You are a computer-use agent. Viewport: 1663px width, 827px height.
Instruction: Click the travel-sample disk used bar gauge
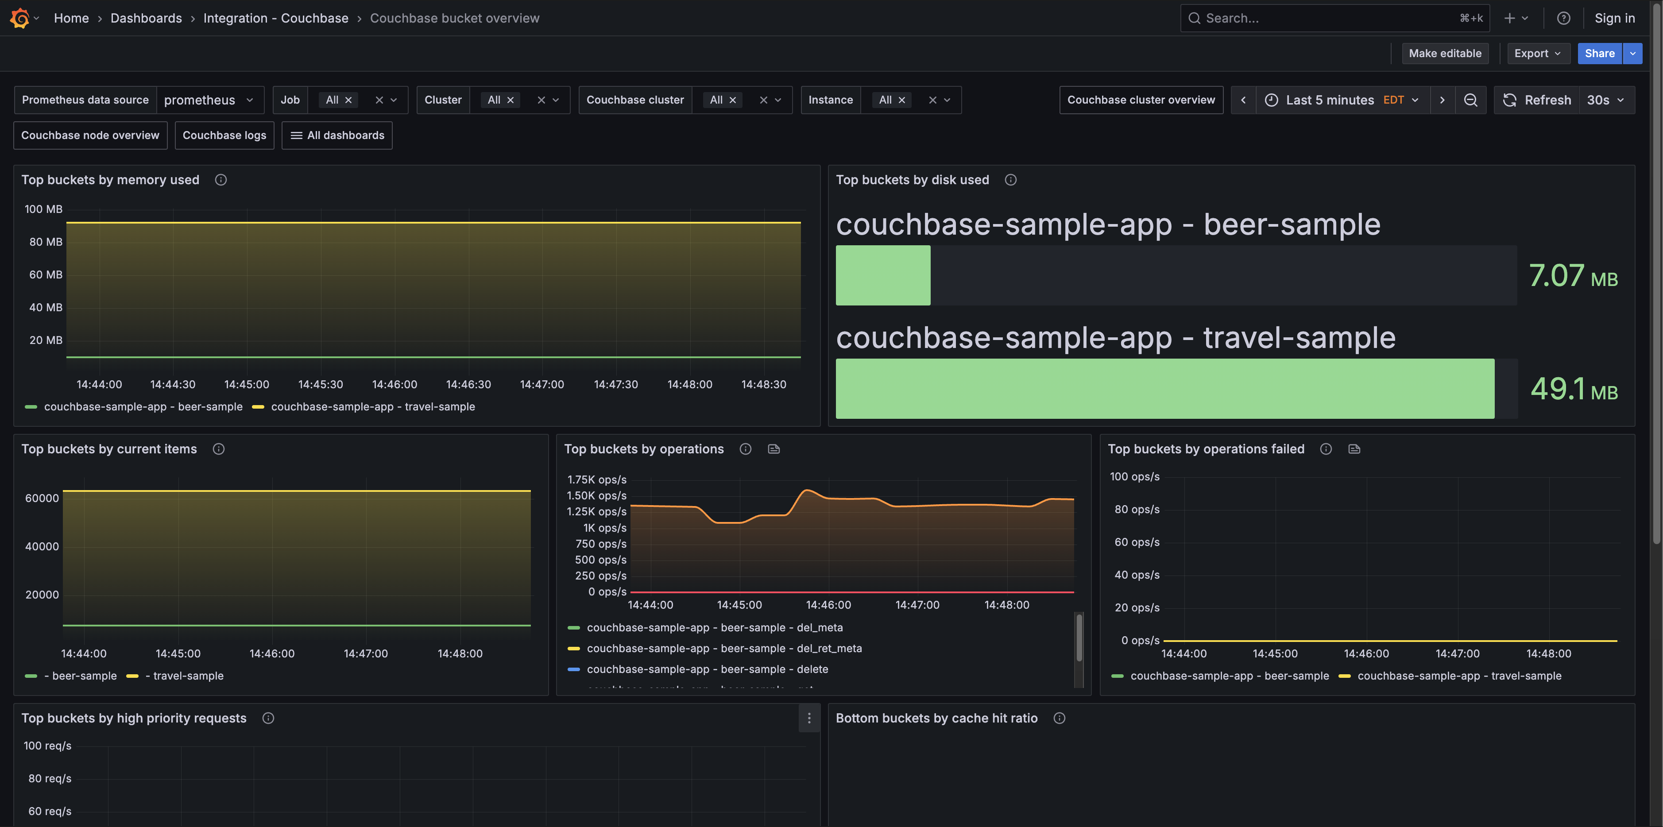pyautogui.click(x=1176, y=389)
